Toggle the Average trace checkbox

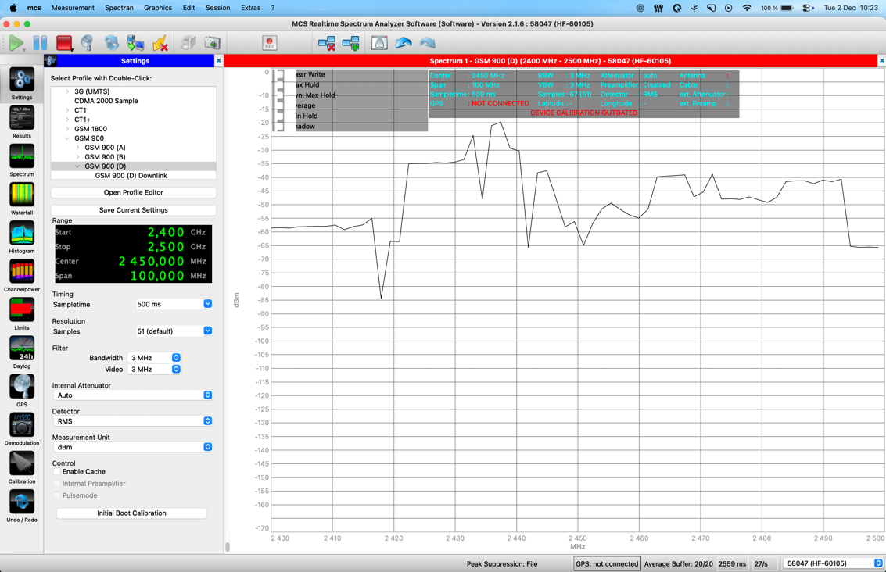(281, 105)
